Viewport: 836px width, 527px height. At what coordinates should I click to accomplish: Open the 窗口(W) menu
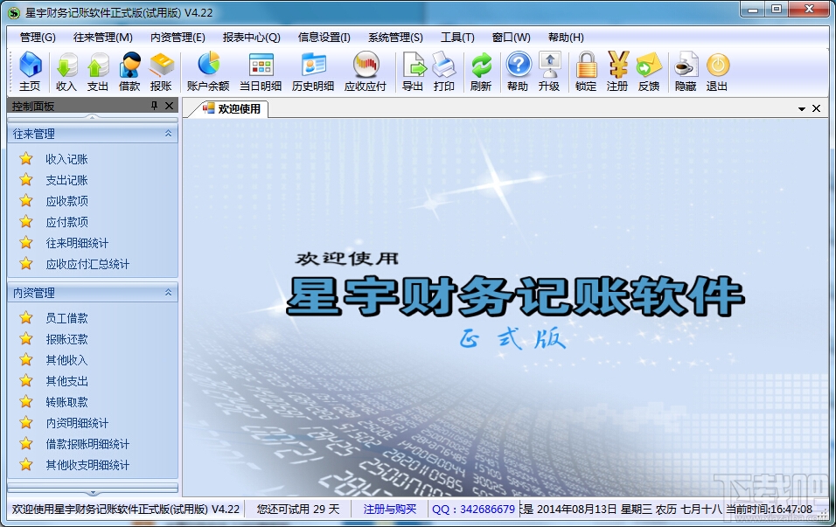512,38
